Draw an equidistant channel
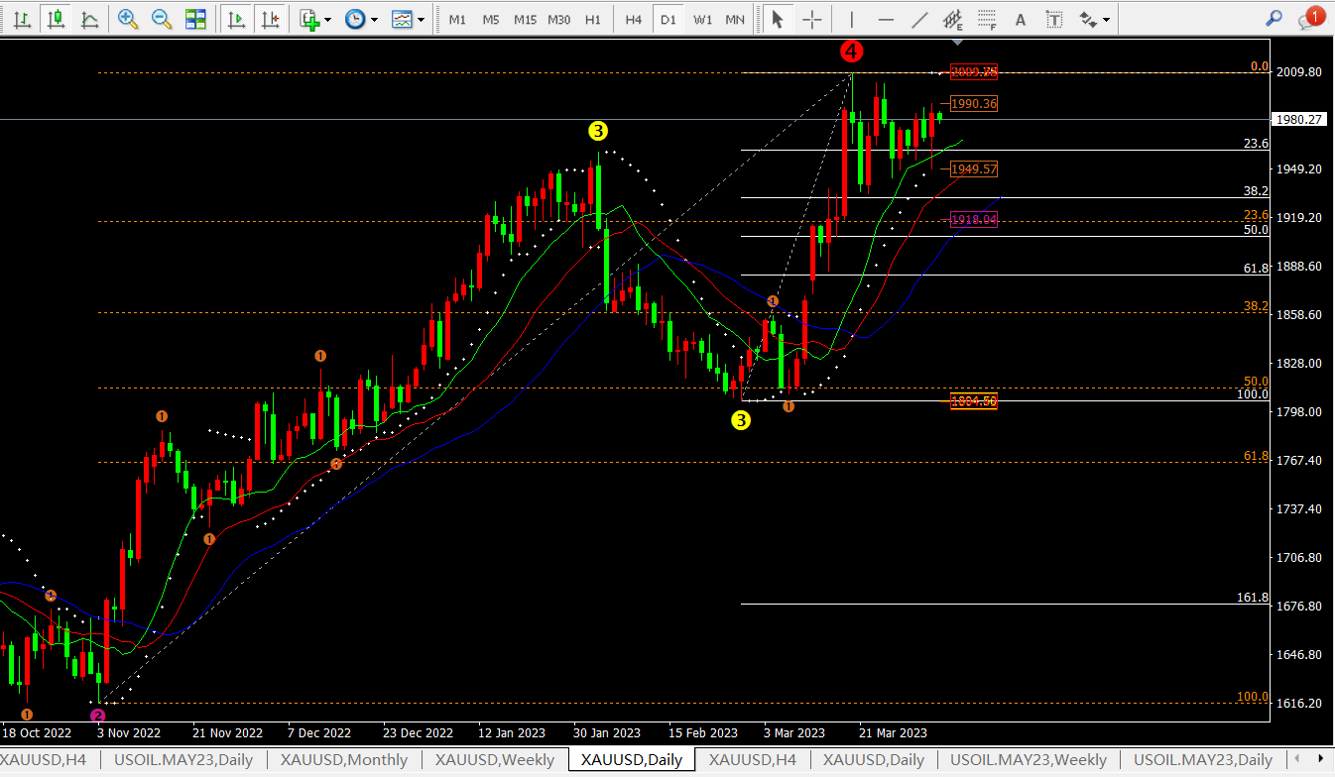The image size is (1335, 777). pos(953,19)
